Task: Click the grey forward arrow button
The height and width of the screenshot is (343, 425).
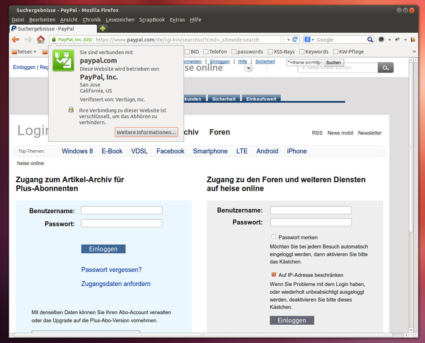Action: pyautogui.click(x=28, y=39)
